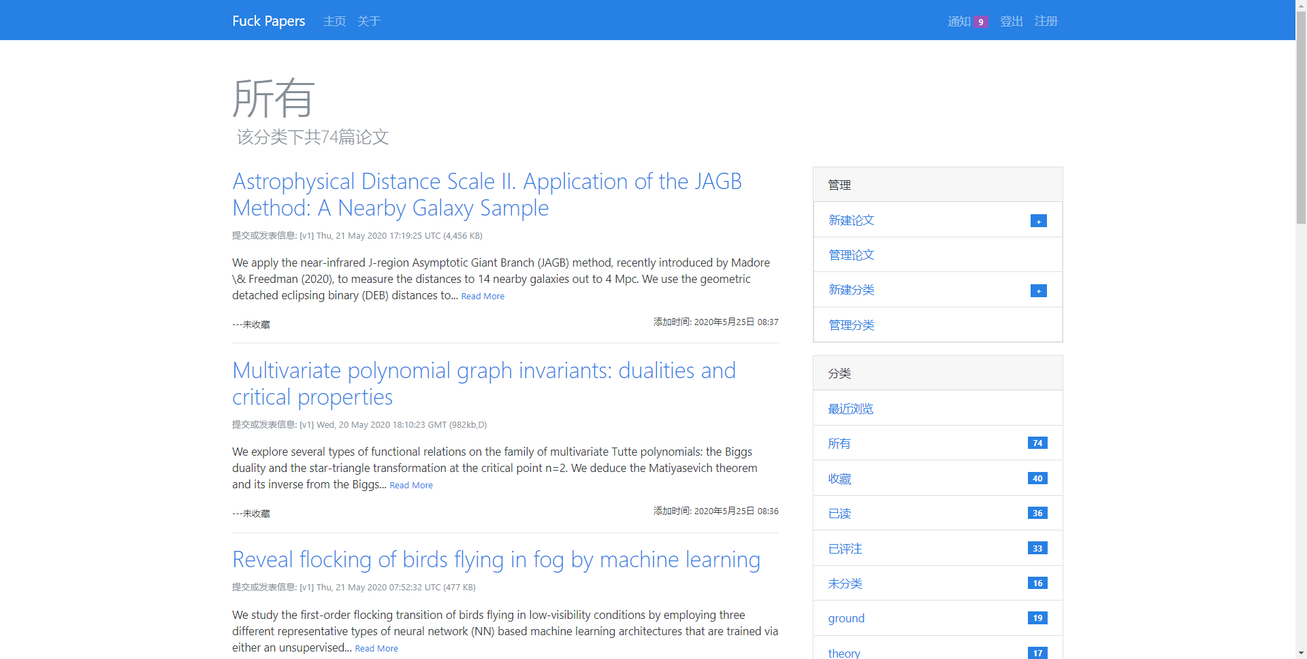Click Read More under the Tutte polynomials abstract
Viewport: 1307px width, 659px height.
pos(411,485)
